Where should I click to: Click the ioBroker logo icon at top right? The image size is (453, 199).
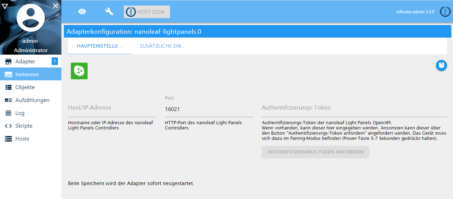(x=445, y=11)
